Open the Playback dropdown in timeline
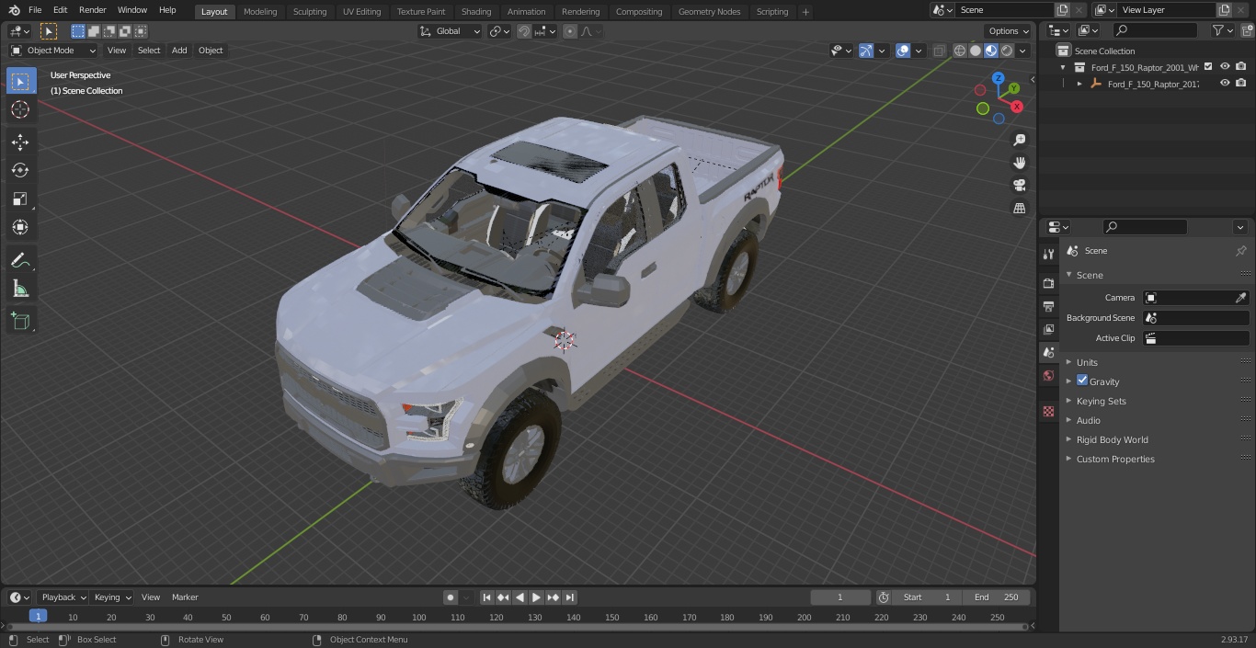The height and width of the screenshot is (648, 1256). click(63, 597)
